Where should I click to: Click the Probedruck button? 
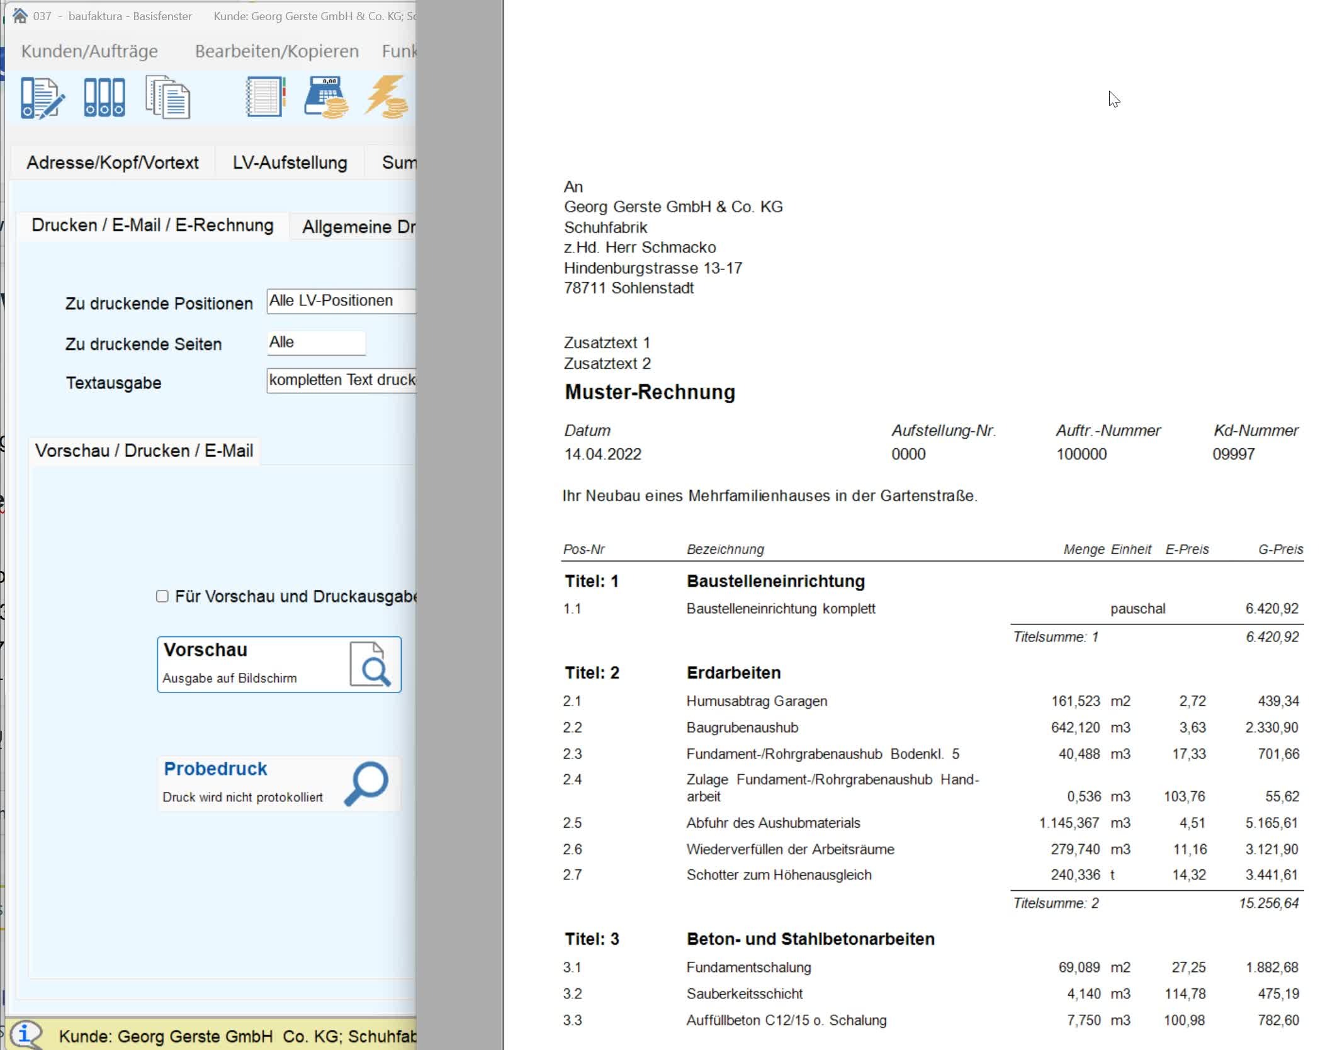tap(278, 782)
